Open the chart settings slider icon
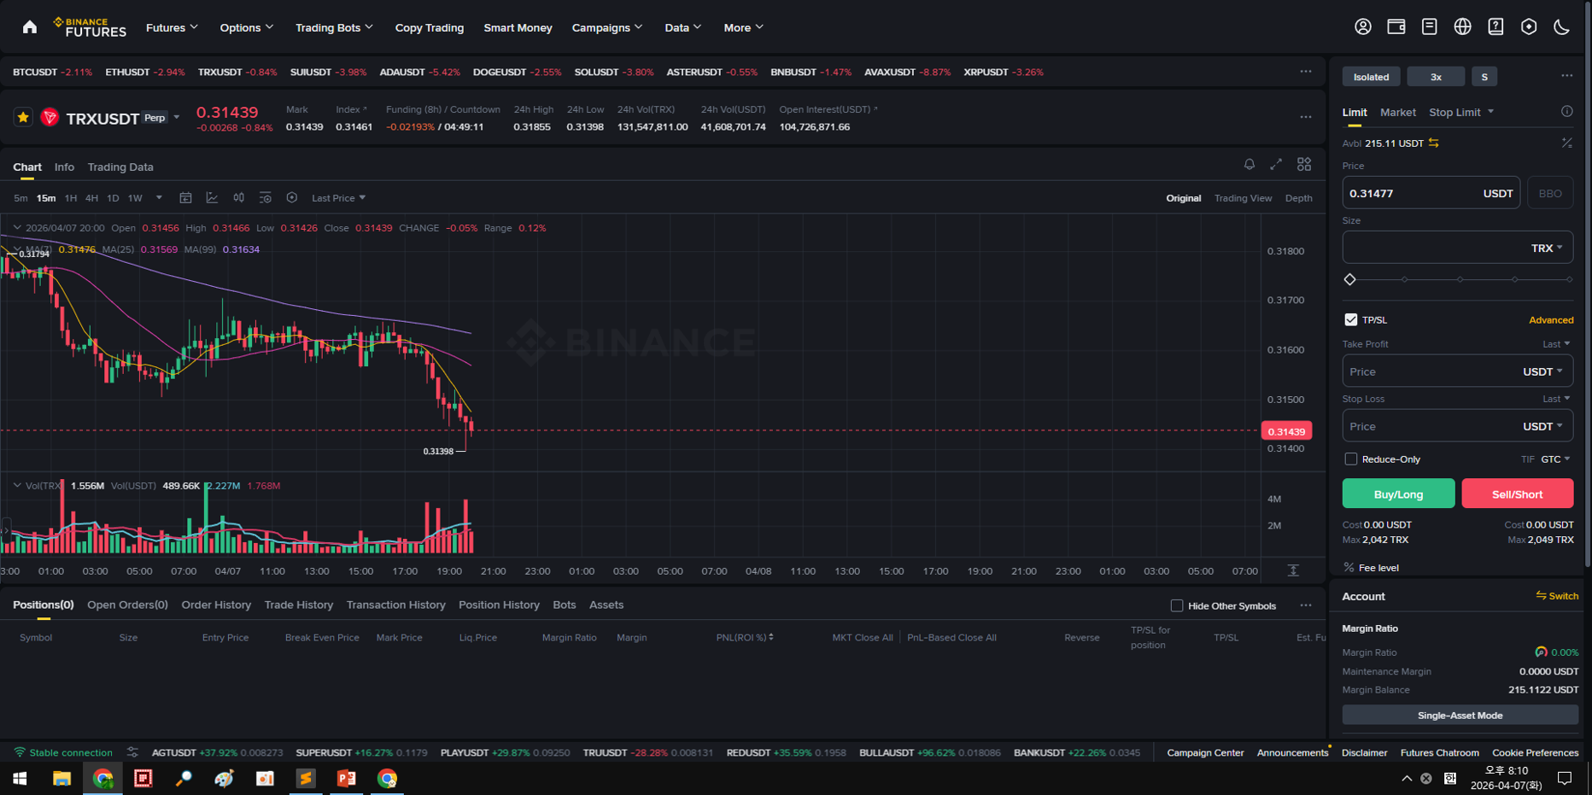 [x=266, y=197]
